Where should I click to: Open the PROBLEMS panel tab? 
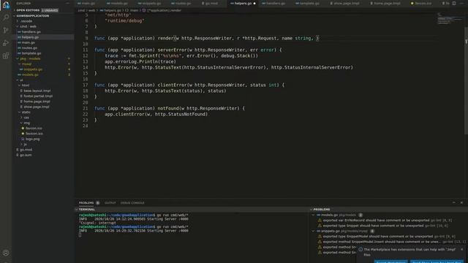pyautogui.click(x=86, y=203)
